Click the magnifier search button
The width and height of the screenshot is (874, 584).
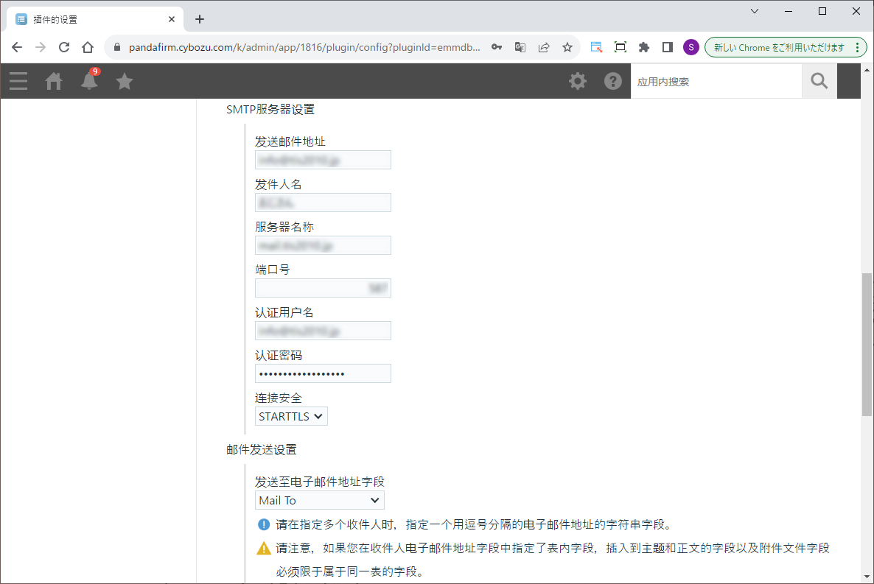(819, 81)
